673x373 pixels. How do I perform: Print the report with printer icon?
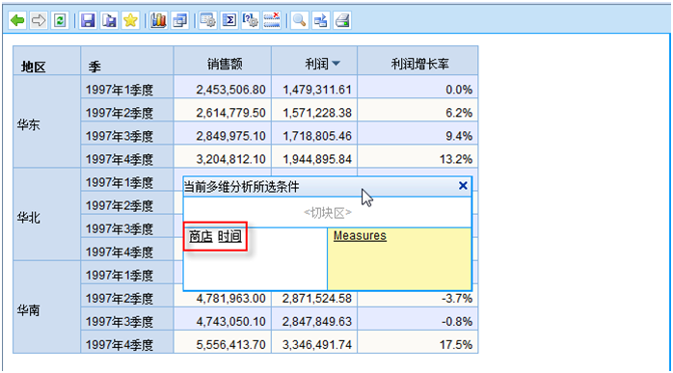click(342, 20)
